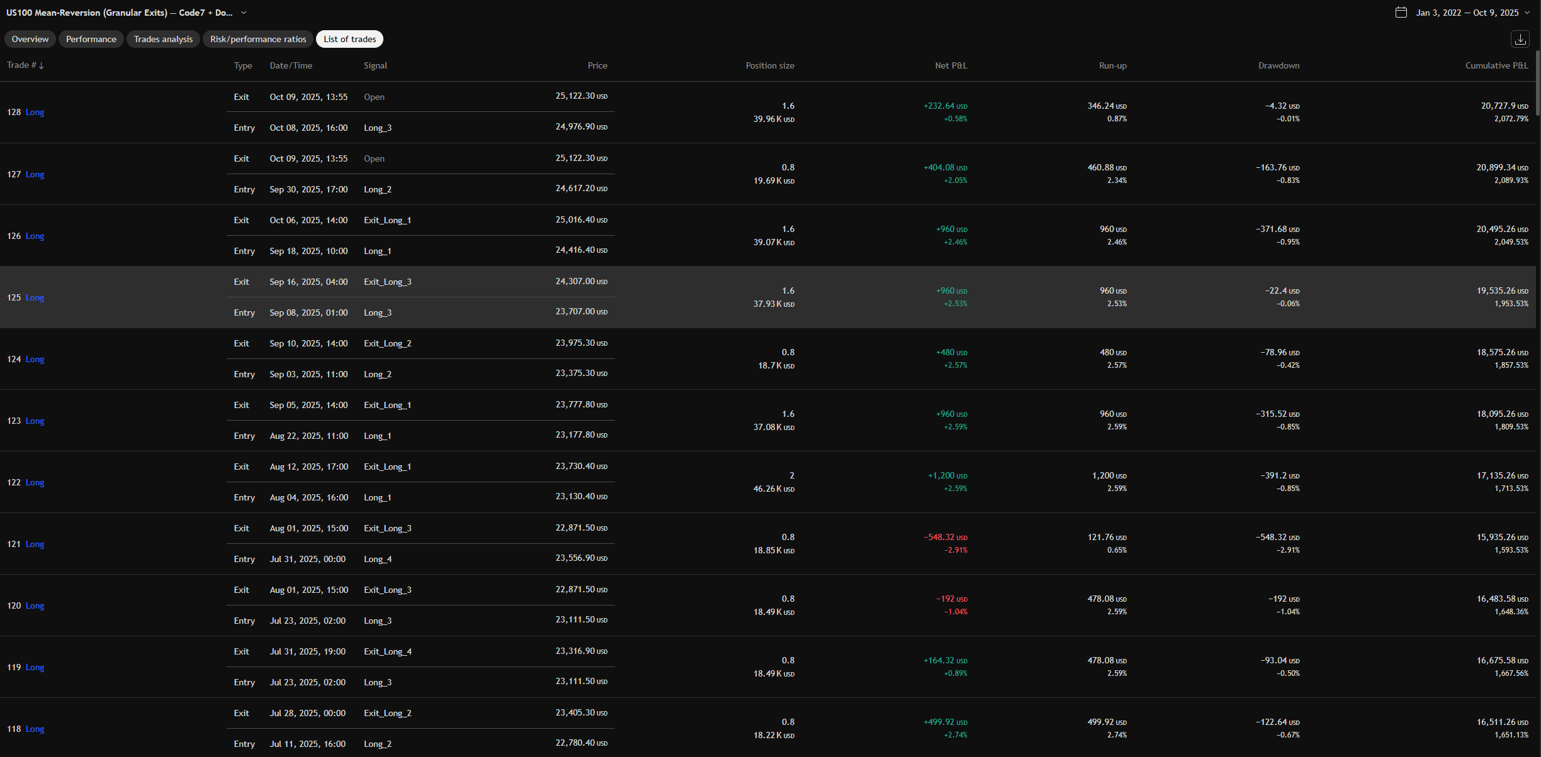The width and height of the screenshot is (1541, 757).
Task: Open the Performance tab
Action: (x=91, y=39)
